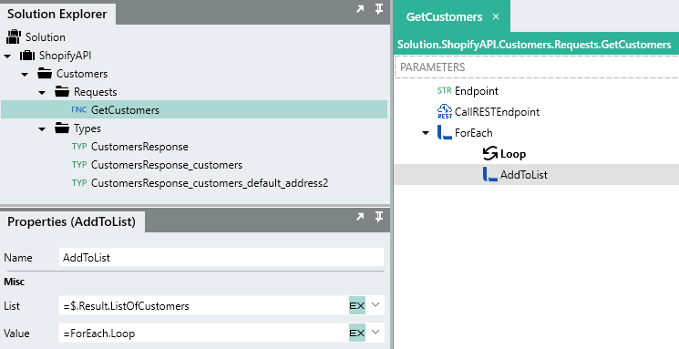
Task: Click the Loop cycle arrows icon
Action: 489,153
